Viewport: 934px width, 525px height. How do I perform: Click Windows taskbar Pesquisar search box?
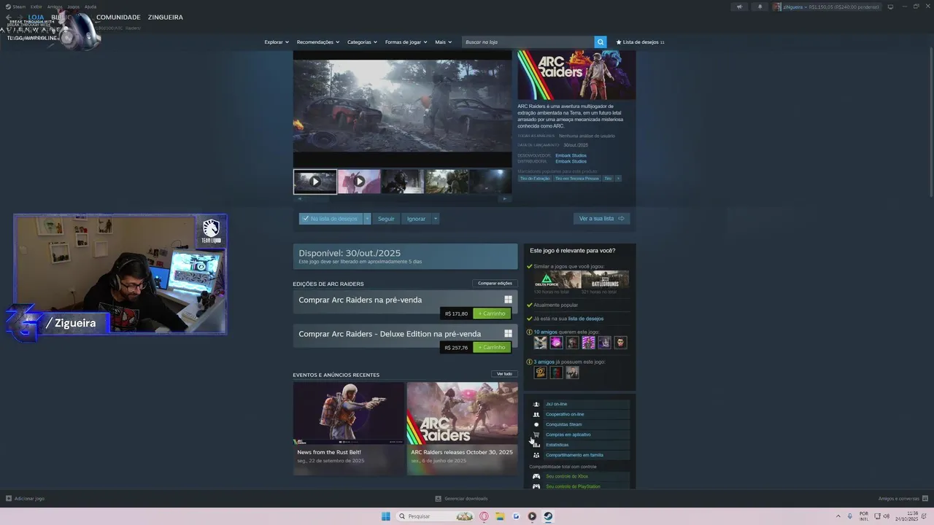tap(435, 516)
